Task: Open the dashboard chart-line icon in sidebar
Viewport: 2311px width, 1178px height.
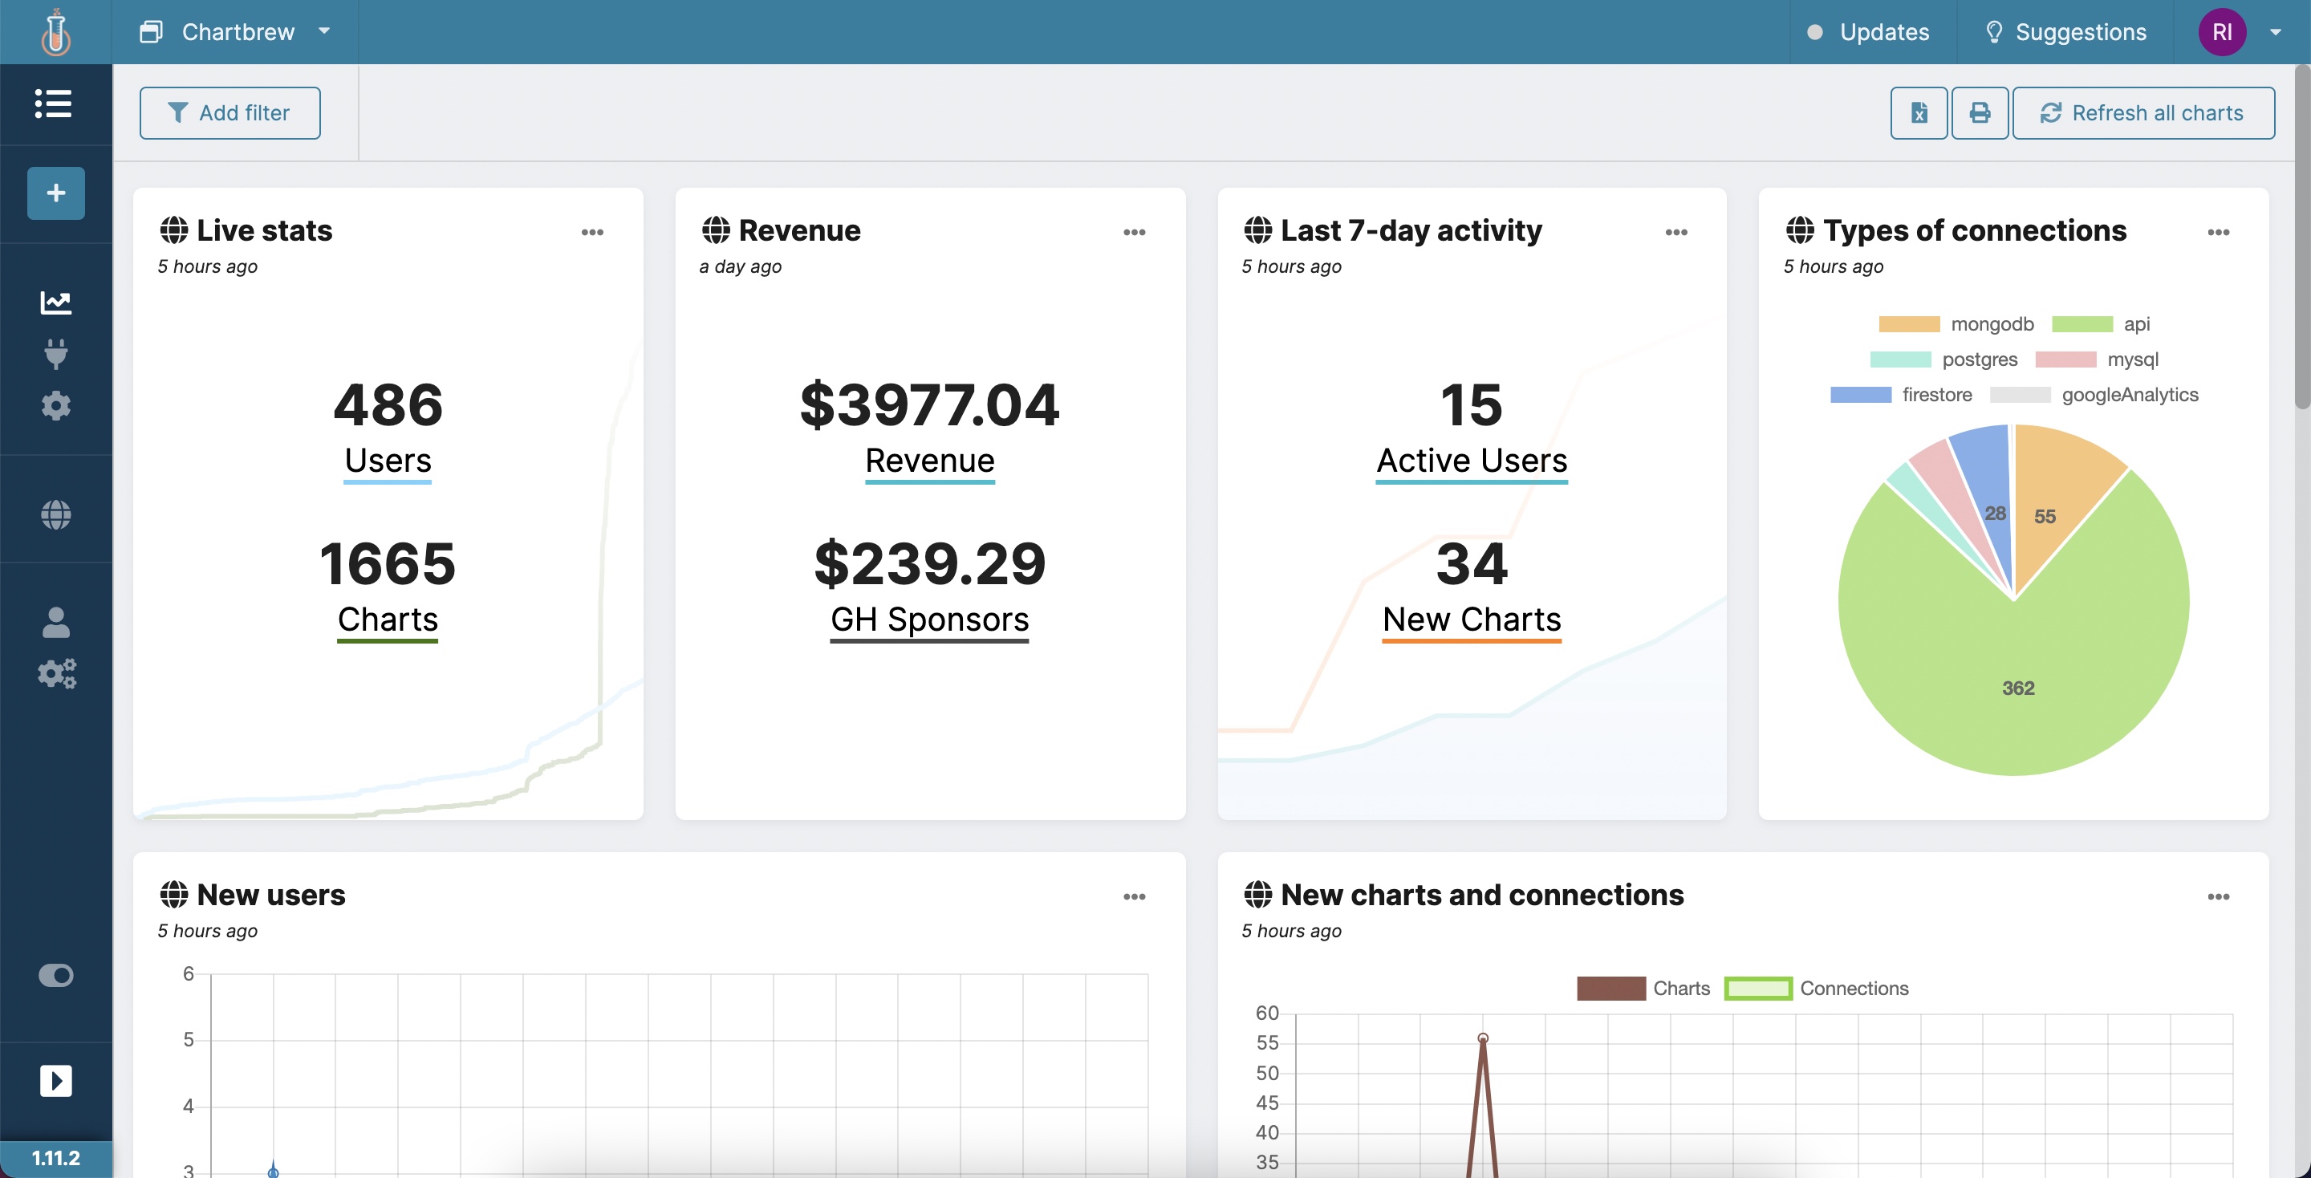Action: (55, 303)
